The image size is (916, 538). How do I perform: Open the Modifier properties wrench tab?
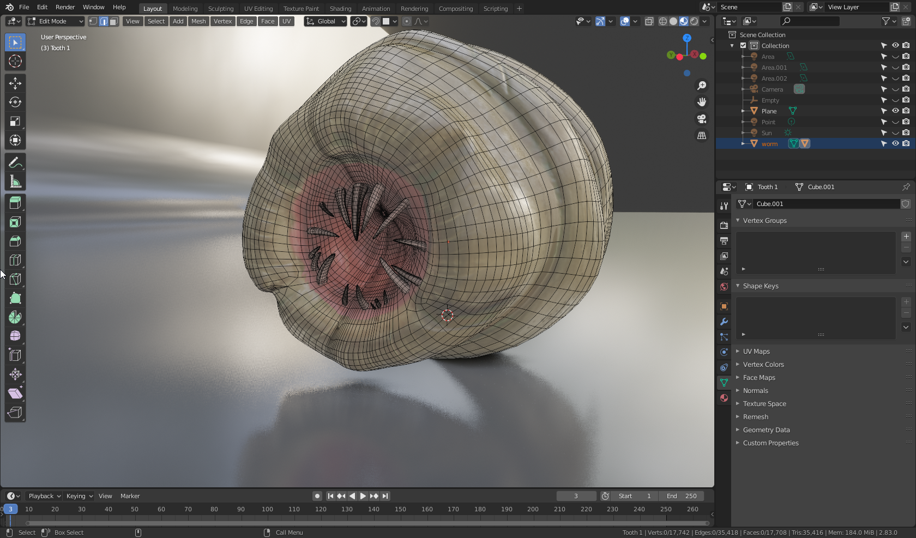point(724,322)
